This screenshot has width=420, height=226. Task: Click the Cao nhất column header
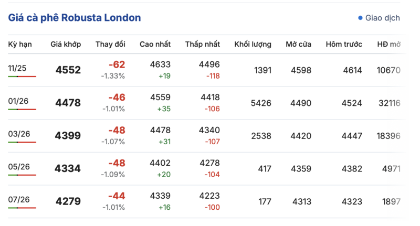pos(155,44)
